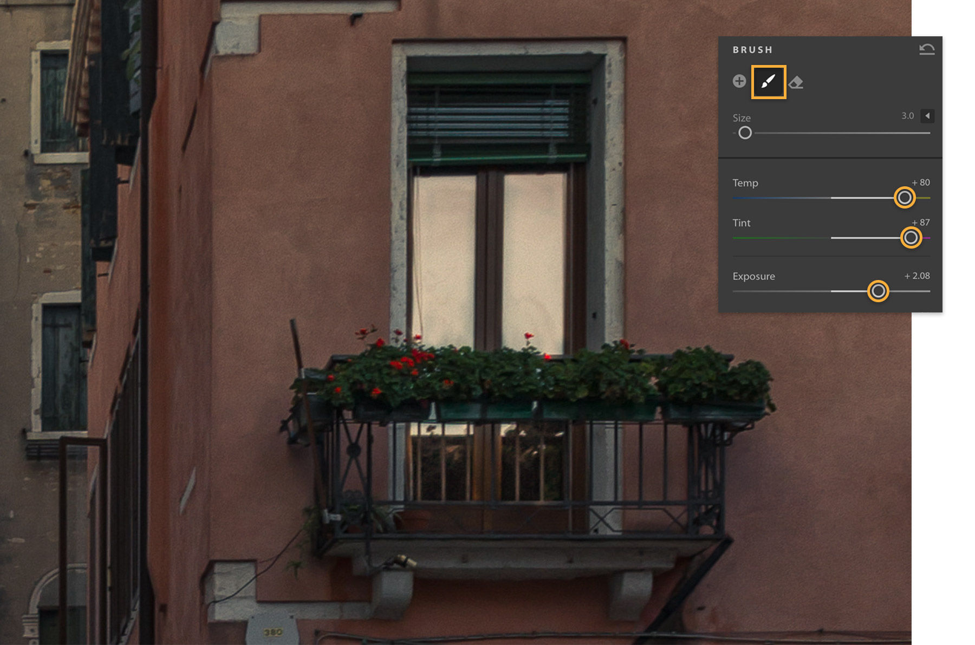Click the Tint slider handle
975x645 pixels.
click(911, 238)
